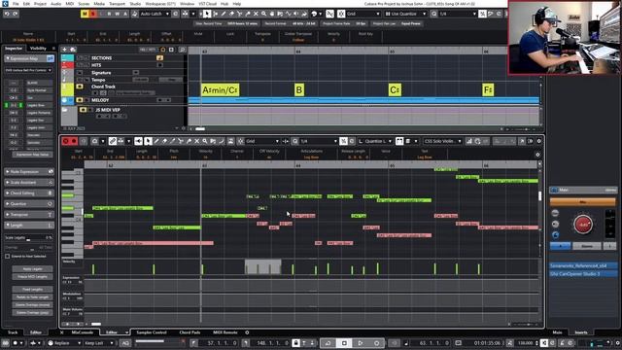Open the Workspaces menu
The height and width of the screenshot is (350, 622).
coord(160,4)
